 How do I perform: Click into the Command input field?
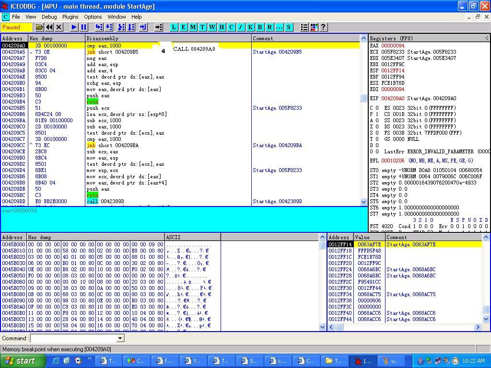pyautogui.click(x=73, y=338)
